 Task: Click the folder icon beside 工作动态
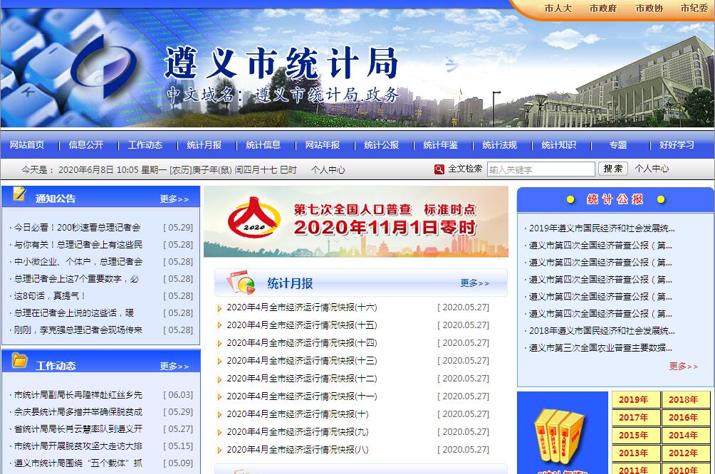[19, 361]
